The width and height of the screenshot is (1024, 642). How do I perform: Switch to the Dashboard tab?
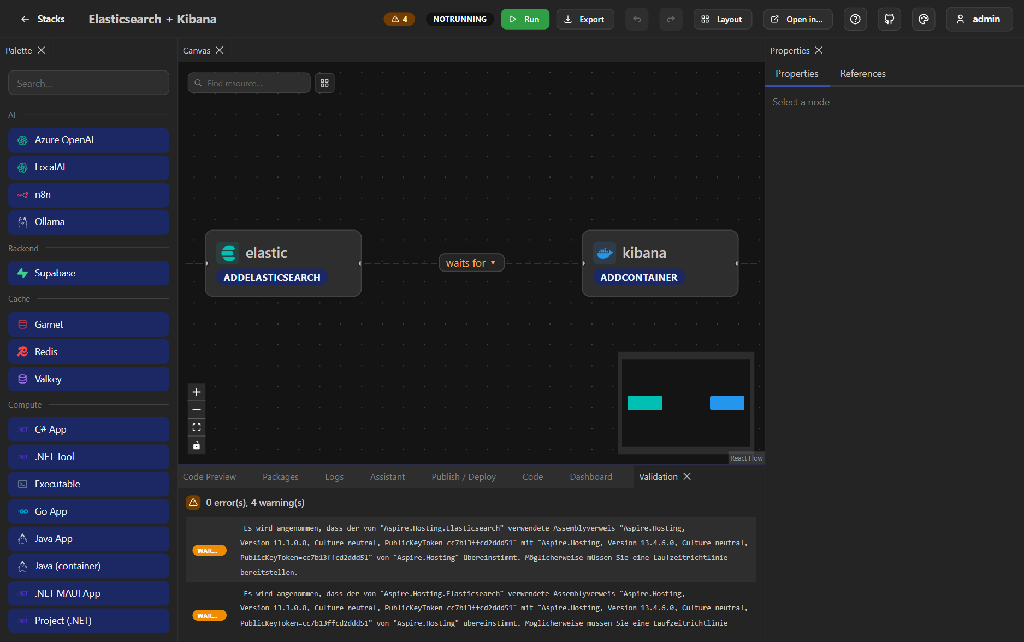[591, 477]
